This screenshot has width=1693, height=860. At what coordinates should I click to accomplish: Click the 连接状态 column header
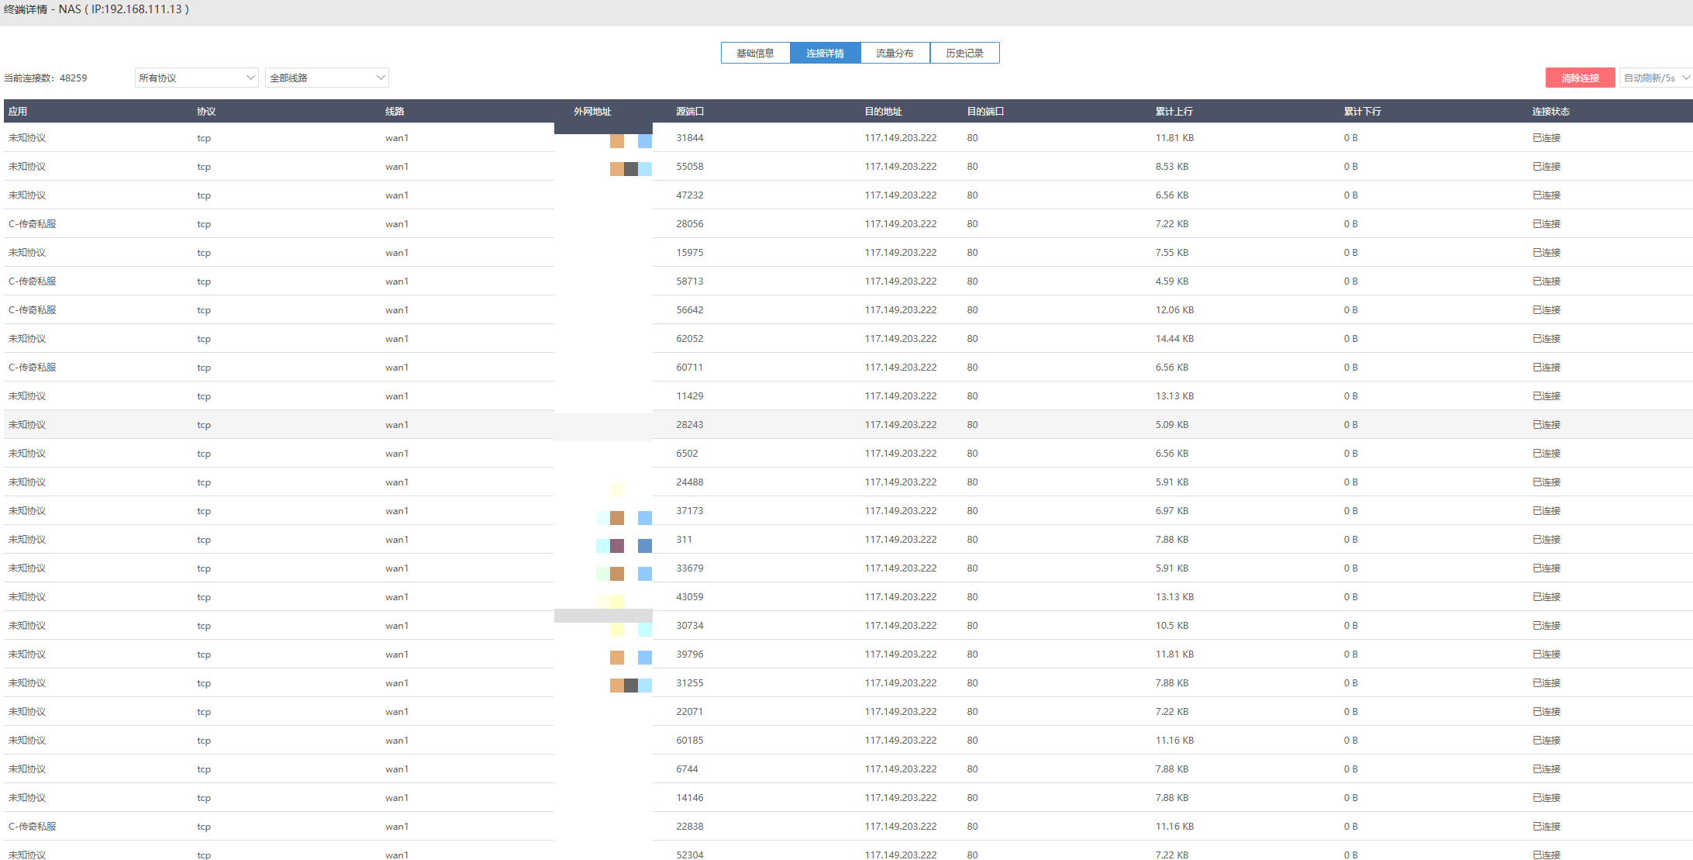click(1550, 112)
